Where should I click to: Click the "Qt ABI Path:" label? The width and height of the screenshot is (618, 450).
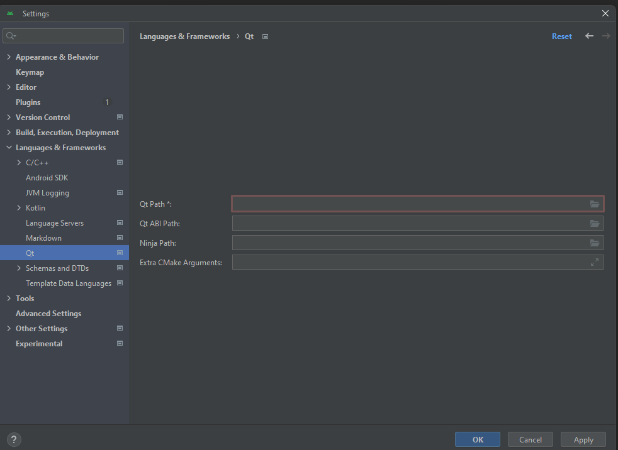(x=160, y=224)
